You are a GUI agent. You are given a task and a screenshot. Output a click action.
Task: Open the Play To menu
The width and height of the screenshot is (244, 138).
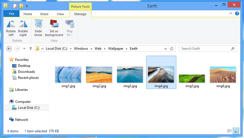(x=70, y=28)
